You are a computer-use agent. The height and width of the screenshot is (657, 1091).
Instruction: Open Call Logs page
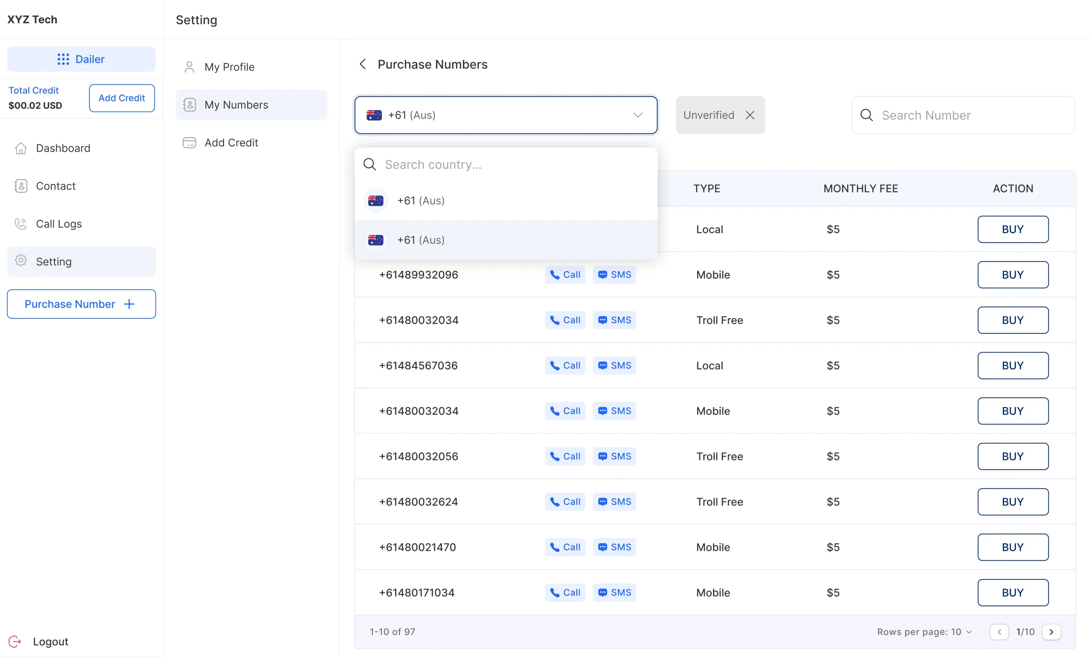pyautogui.click(x=58, y=224)
